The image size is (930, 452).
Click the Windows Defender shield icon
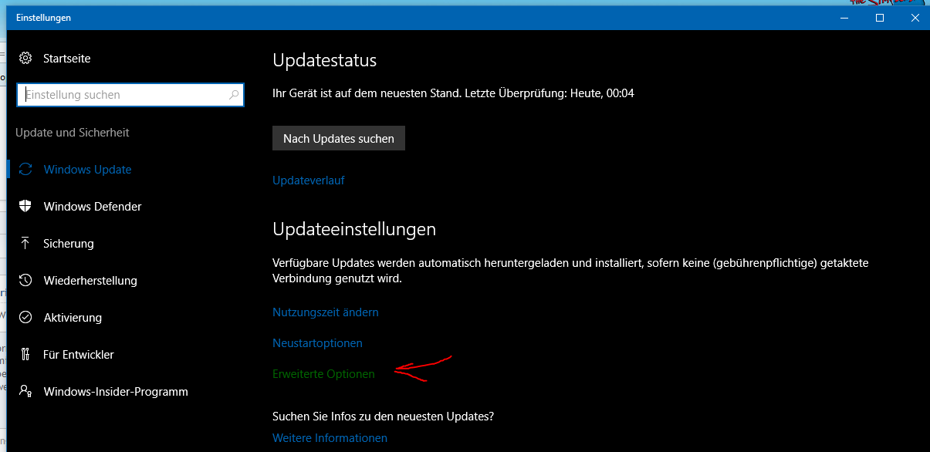[25, 206]
